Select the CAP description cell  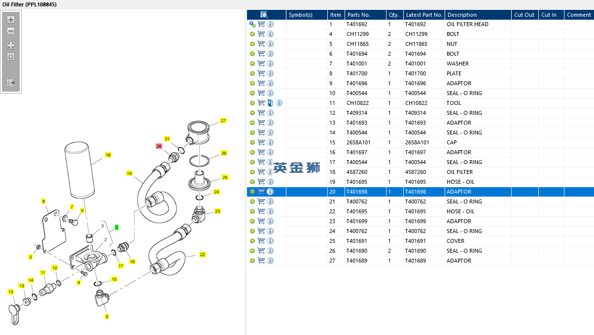coord(478,142)
